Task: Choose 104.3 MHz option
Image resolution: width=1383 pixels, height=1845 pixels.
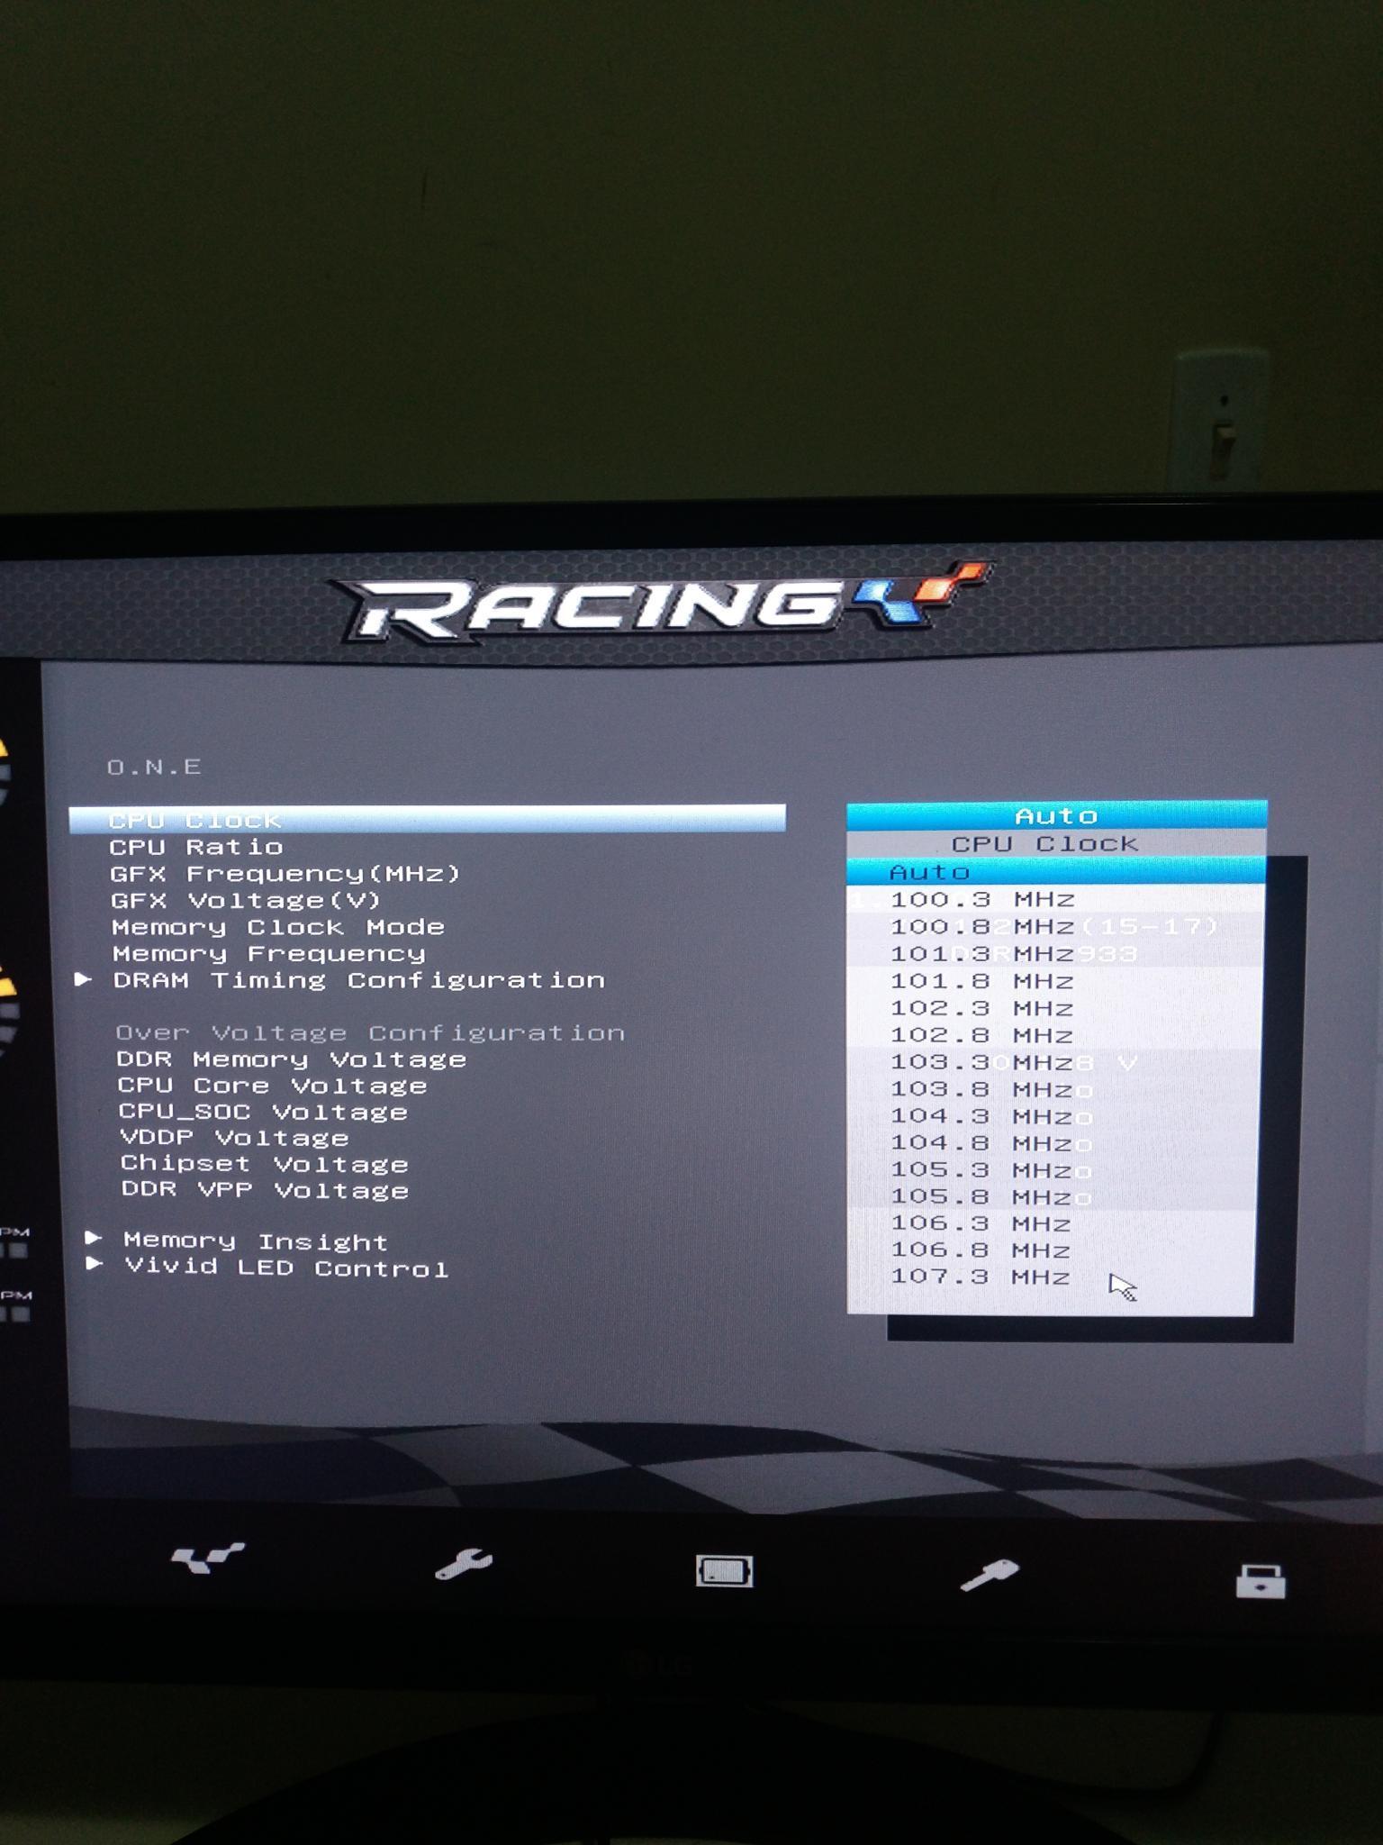Action: (1053, 1115)
